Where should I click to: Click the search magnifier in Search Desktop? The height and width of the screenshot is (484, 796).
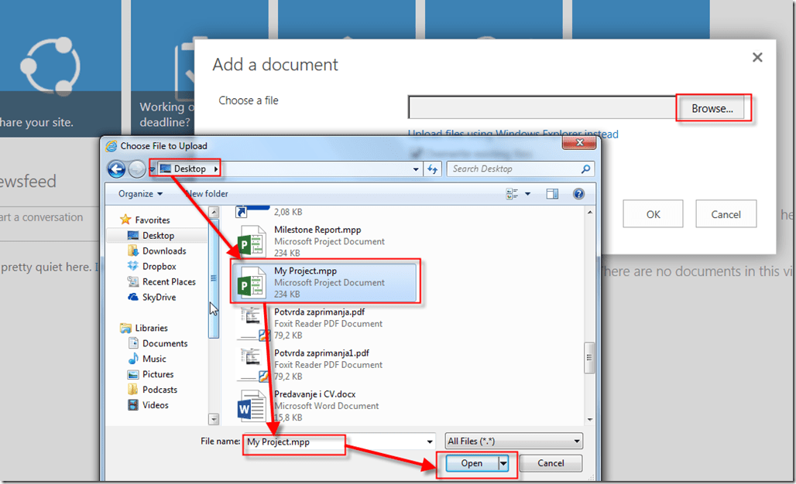coord(585,169)
